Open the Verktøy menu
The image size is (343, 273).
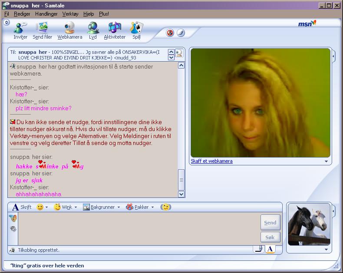coord(70,14)
